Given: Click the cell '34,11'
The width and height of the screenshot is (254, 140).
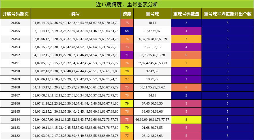Looking at the screenshot, I should point(152,96).
